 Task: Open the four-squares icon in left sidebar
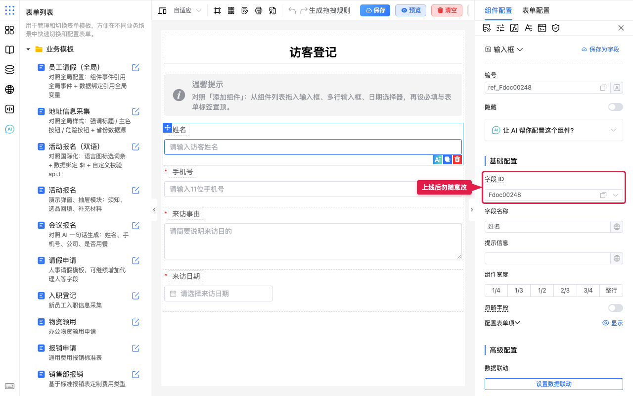click(x=9, y=30)
